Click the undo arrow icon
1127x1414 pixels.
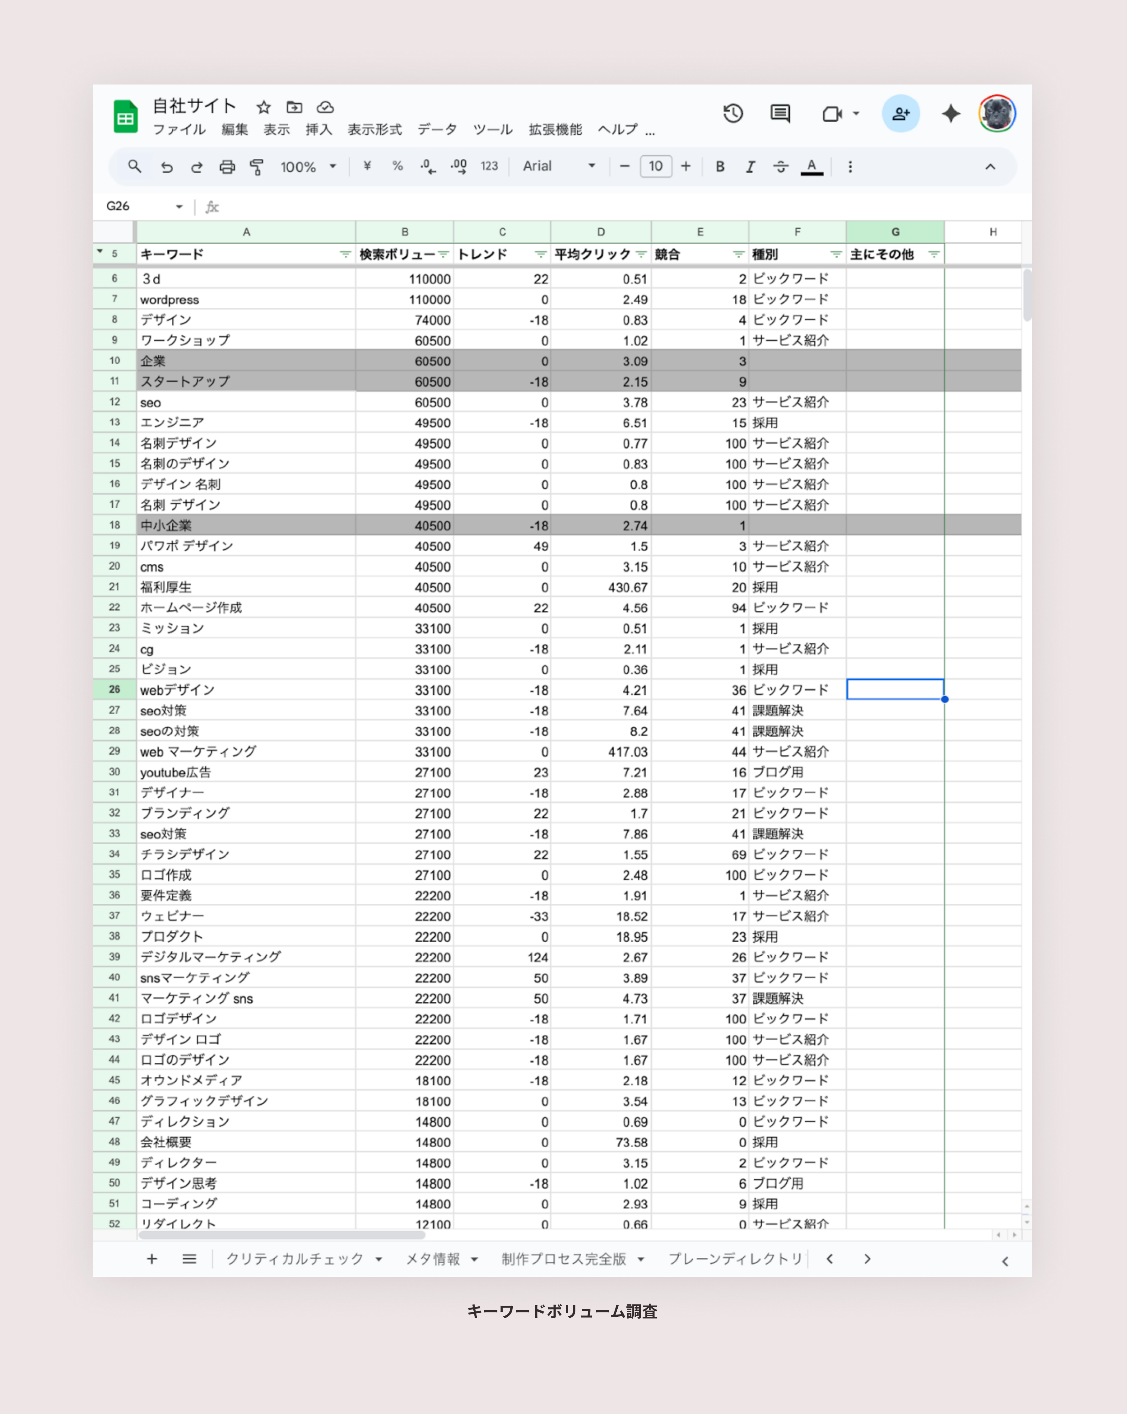point(167,167)
